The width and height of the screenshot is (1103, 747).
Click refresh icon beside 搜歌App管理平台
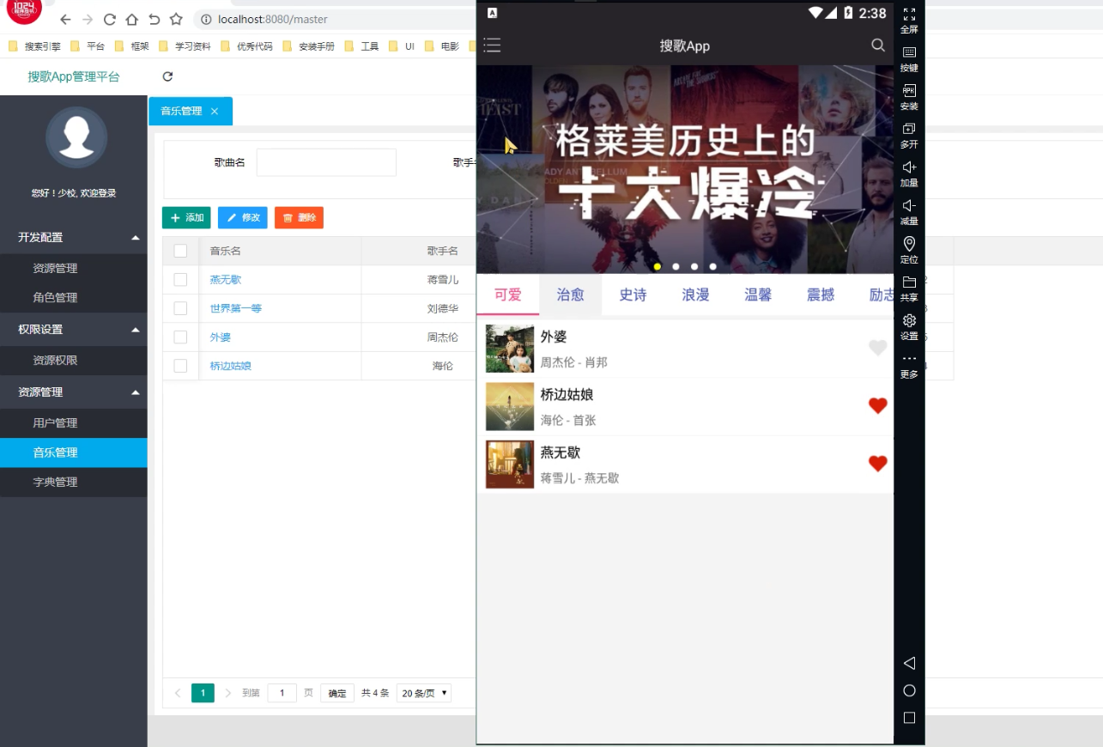[167, 76]
